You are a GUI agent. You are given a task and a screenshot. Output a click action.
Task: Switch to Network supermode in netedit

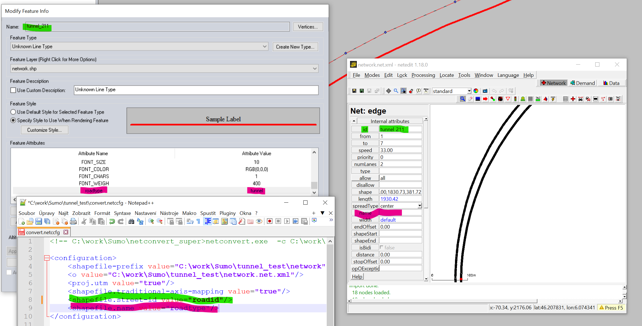coord(553,83)
